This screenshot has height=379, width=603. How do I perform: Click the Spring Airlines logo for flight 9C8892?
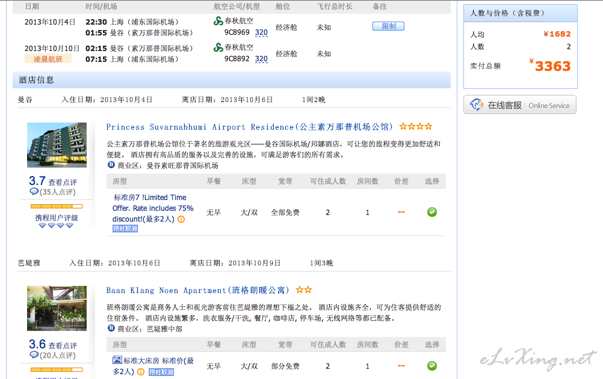(x=218, y=47)
